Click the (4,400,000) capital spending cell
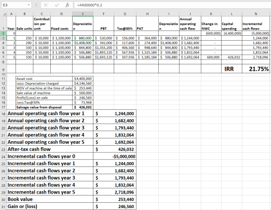The image size is (271, 210). (x=232, y=33)
